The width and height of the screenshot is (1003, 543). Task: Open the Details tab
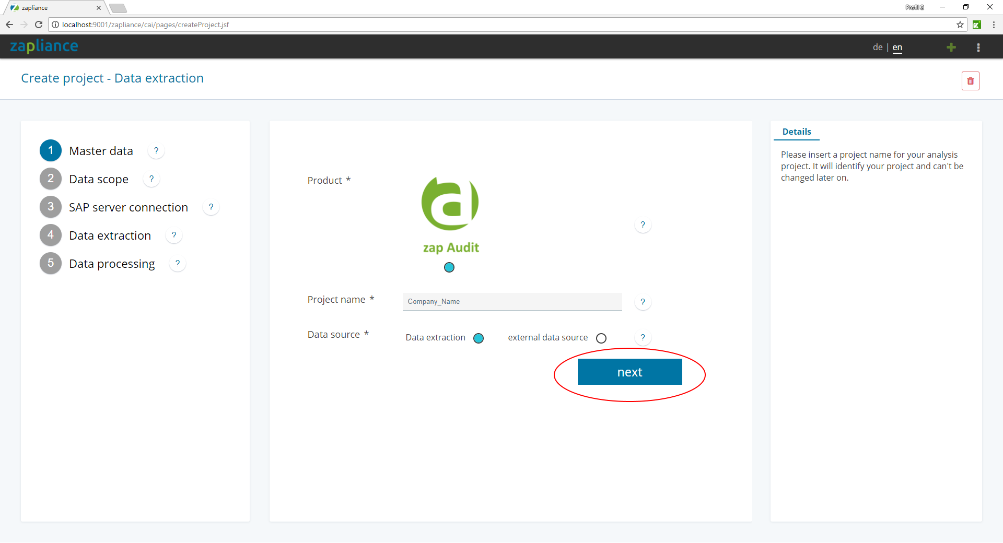click(x=797, y=132)
